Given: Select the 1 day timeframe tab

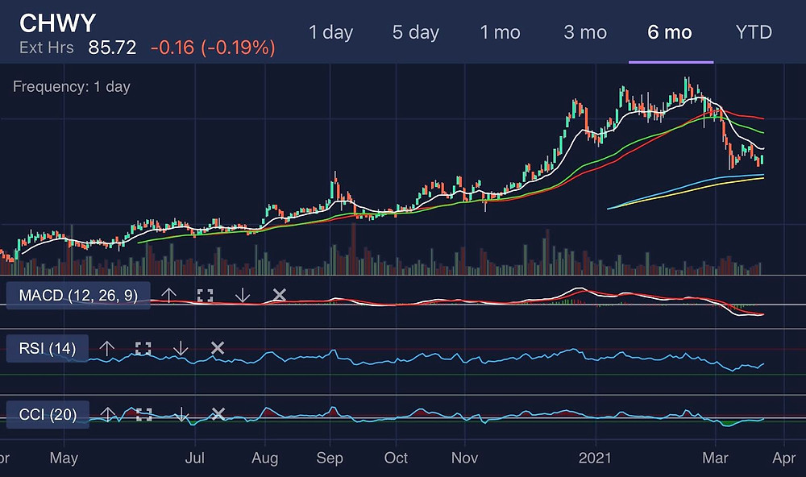Looking at the screenshot, I should pyautogui.click(x=330, y=32).
